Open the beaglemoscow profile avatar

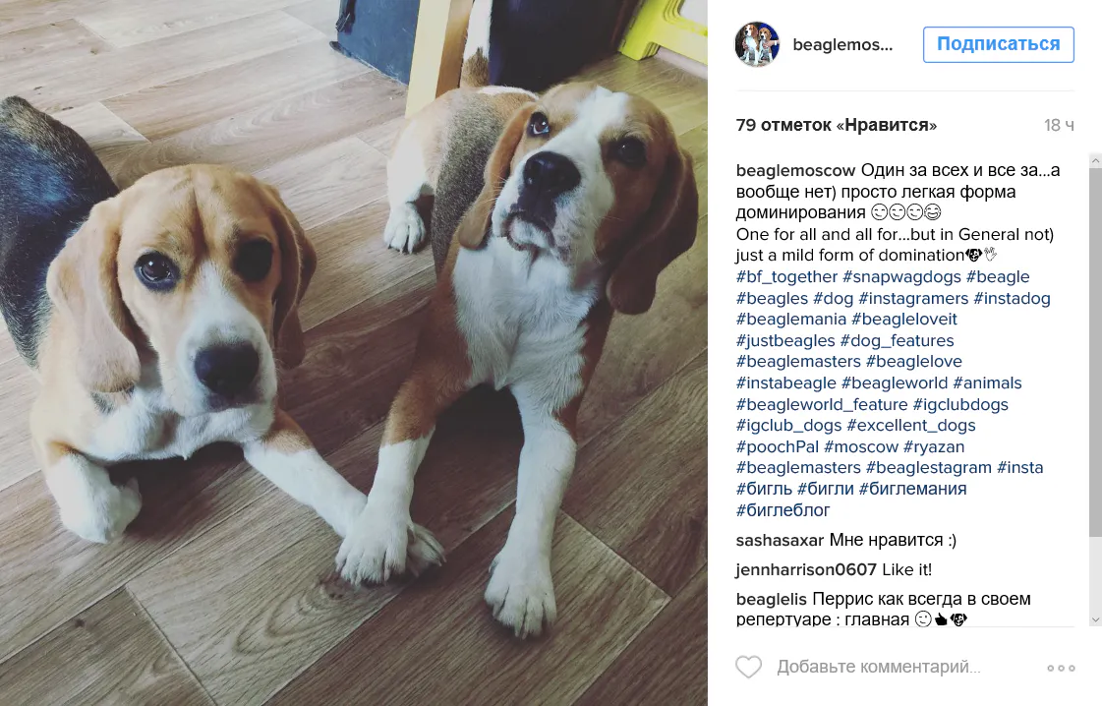tap(757, 44)
